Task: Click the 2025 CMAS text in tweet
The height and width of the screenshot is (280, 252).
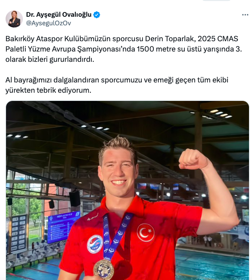Action: tap(218, 39)
